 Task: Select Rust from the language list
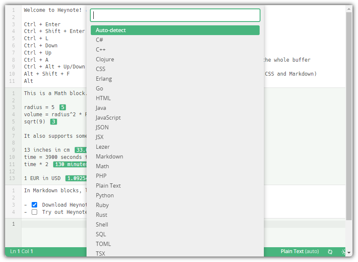point(175,215)
